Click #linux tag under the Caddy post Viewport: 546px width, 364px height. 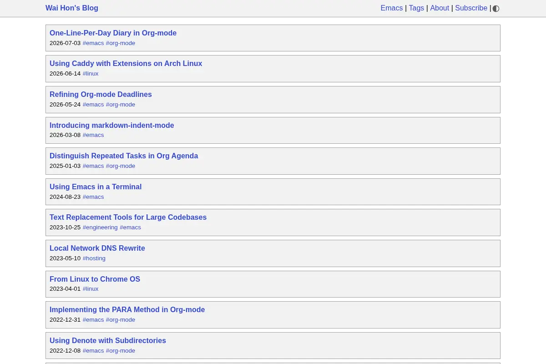pyautogui.click(x=91, y=74)
